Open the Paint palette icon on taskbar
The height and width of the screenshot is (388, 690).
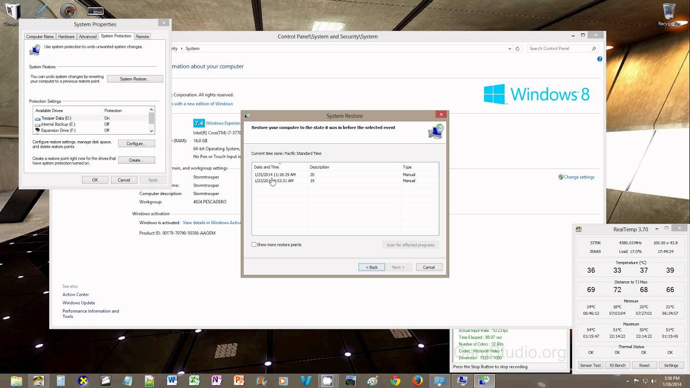[372, 380]
